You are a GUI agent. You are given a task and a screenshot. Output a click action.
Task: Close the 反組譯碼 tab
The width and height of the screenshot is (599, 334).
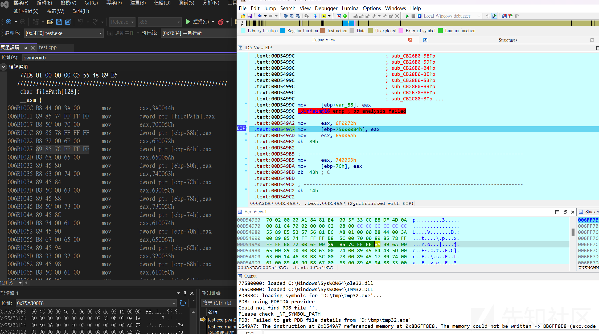click(x=32, y=48)
